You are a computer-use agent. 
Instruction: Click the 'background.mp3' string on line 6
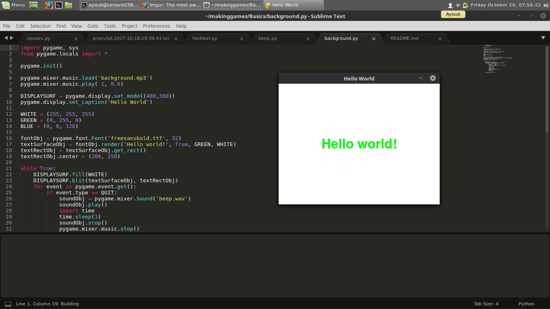(x=125, y=78)
